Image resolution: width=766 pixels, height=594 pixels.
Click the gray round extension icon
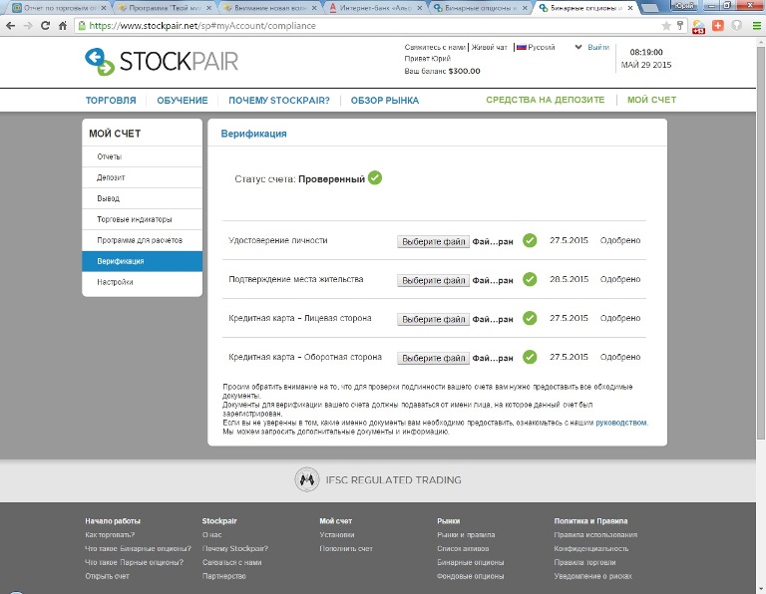tap(737, 26)
